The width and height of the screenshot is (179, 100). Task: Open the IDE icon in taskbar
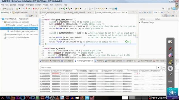tap(87, 98)
